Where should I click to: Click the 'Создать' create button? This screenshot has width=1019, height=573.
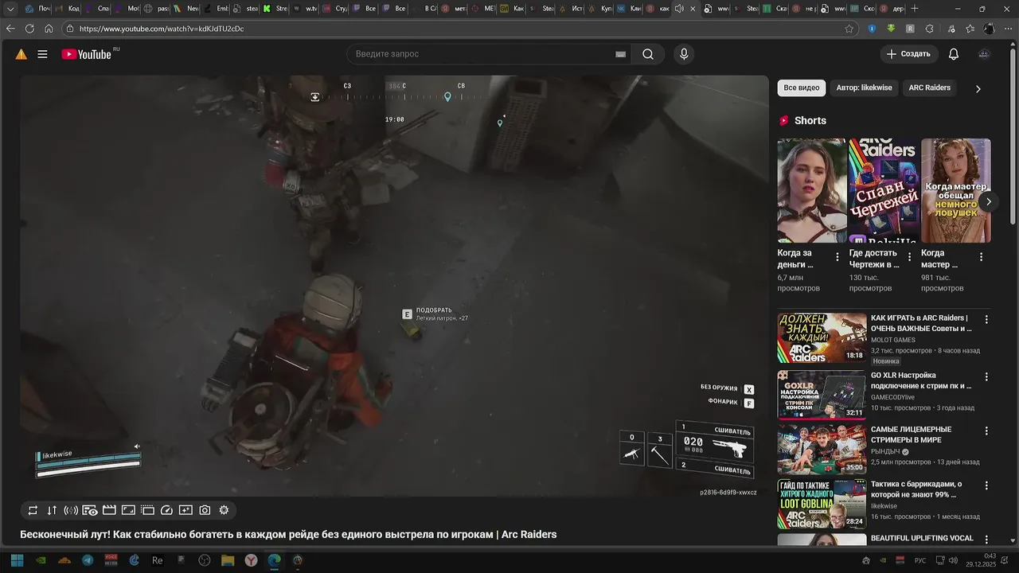click(909, 54)
